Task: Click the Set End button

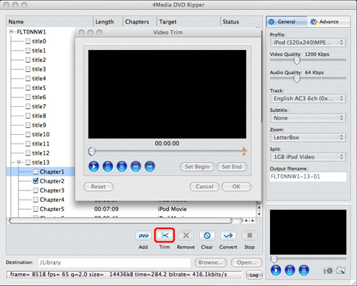Action: coord(232,167)
